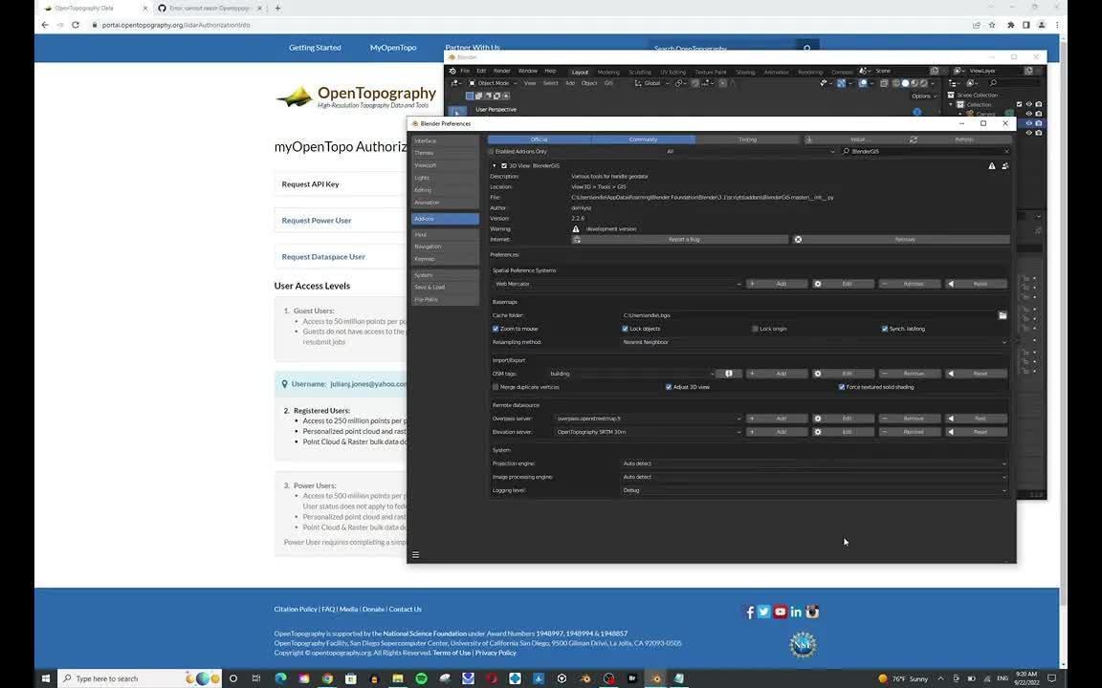1102x688 pixels.
Task: Click the community support icon on BlenderGIS header
Action: [1005, 166]
